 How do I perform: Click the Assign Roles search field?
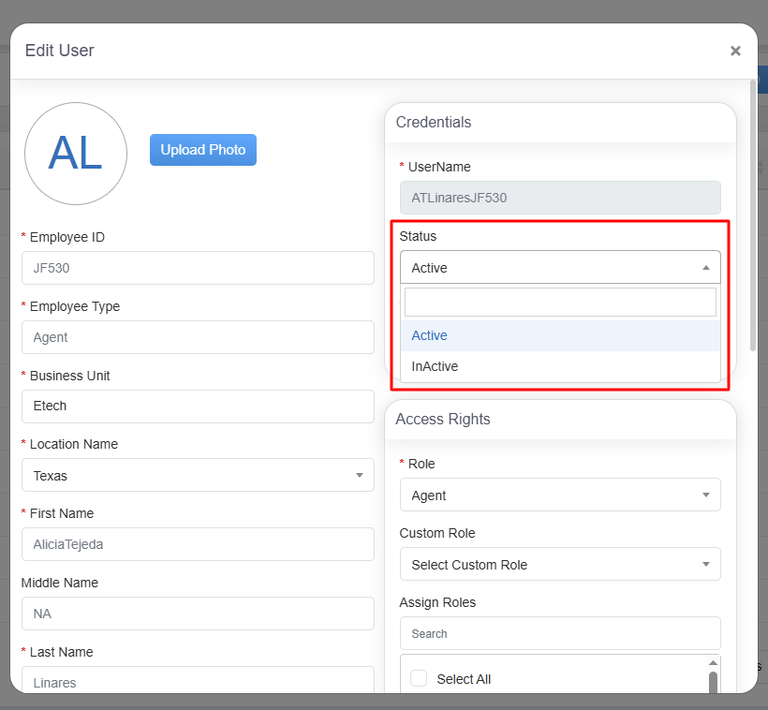(x=560, y=634)
